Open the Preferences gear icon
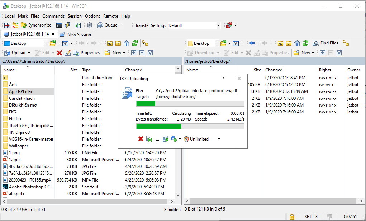This screenshot has width=366, height=221. pyautogui.click(x=89, y=25)
